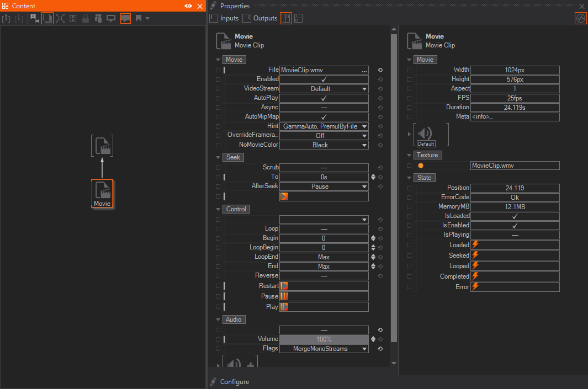Click the Movie node in the content graph
The height and width of the screenshot is (389, 588).
102,193
